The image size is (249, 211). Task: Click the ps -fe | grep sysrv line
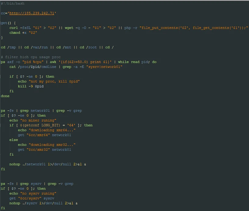click(37, 184)
